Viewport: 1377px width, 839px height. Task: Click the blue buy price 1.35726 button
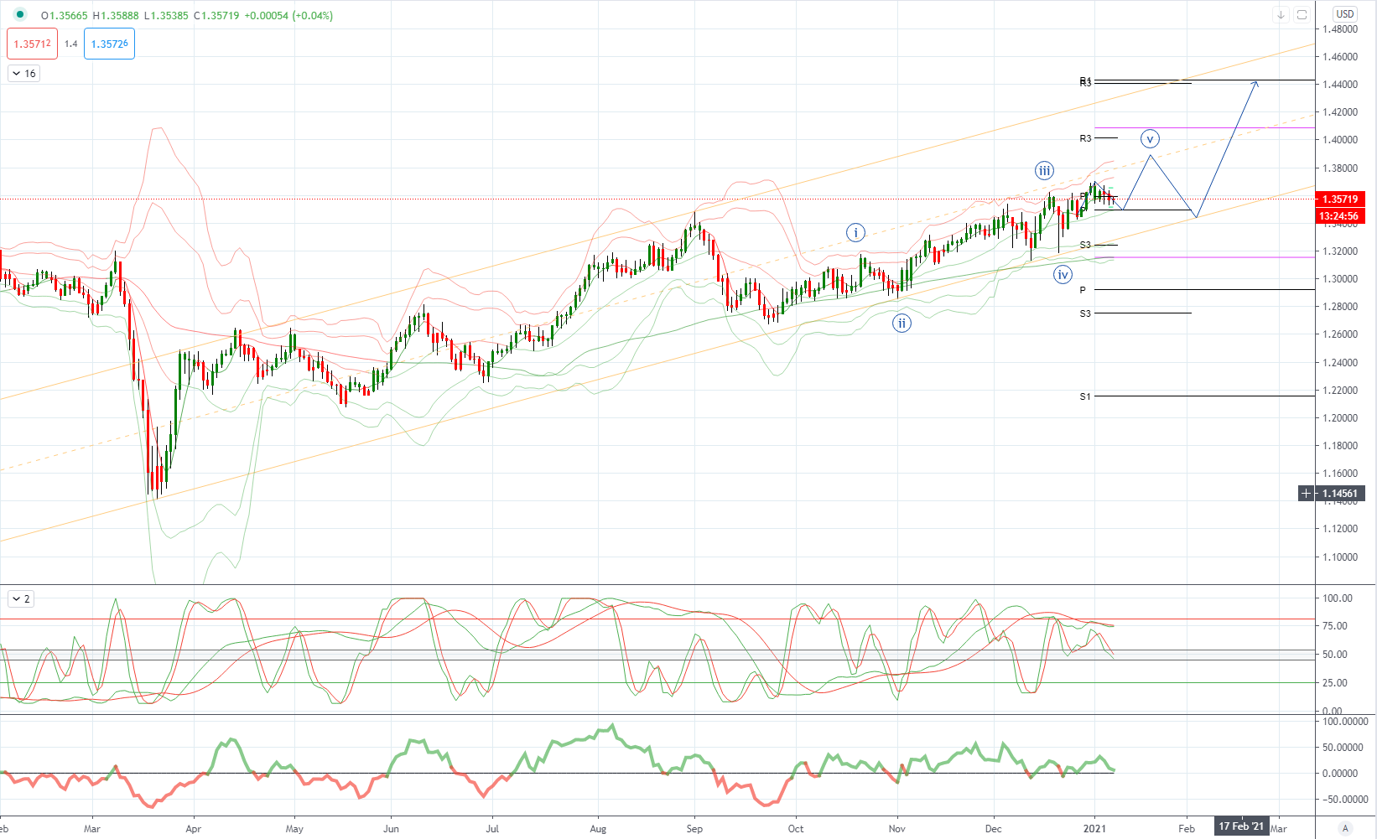(109, 44)
